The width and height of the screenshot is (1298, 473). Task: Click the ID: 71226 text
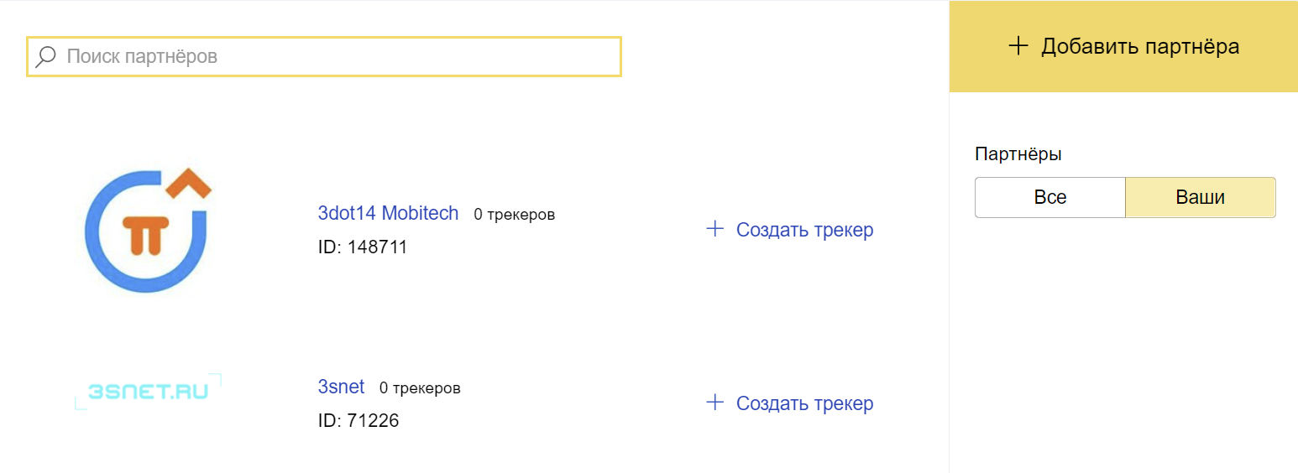click(358, 421)
